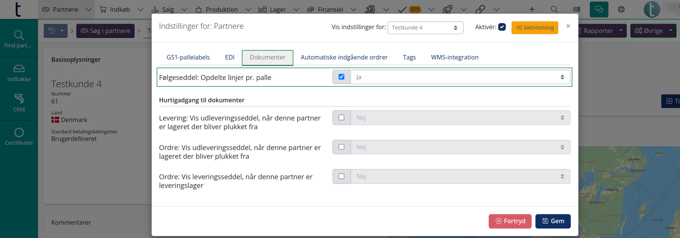This screenshot has width=680, height=238.
Task: Click the rocket icon in top navigation
Action: [x=448, y=9]
